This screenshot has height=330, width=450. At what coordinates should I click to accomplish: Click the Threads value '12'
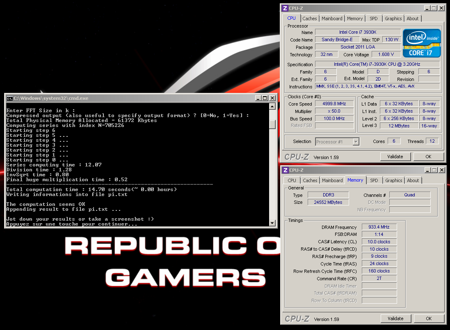pos(432,141)
